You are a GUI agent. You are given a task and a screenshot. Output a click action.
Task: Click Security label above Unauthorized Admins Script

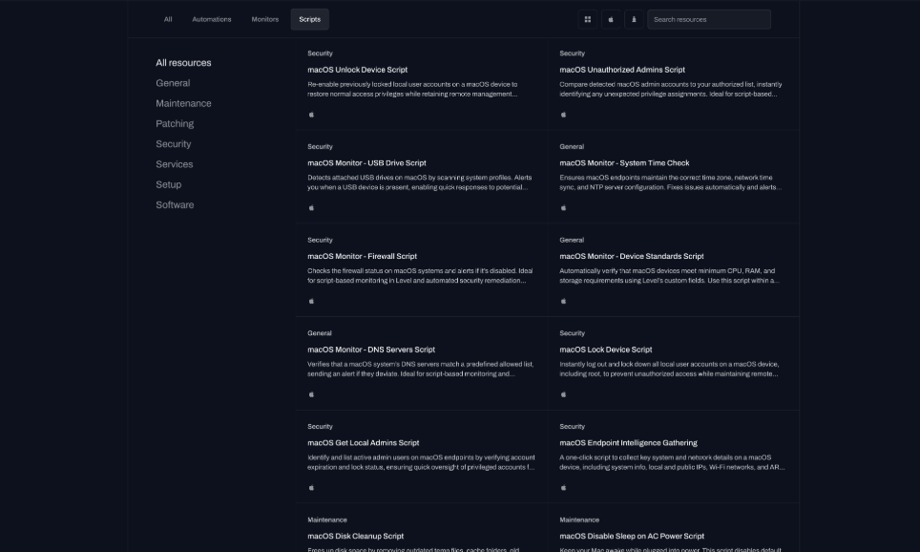click(572, 53)
